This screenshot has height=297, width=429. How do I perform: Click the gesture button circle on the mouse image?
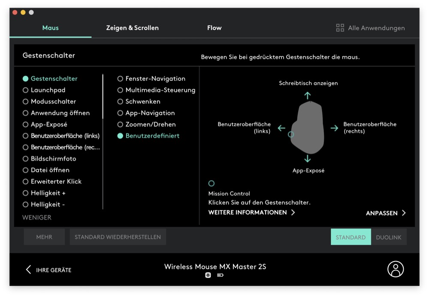coord(291,134)
